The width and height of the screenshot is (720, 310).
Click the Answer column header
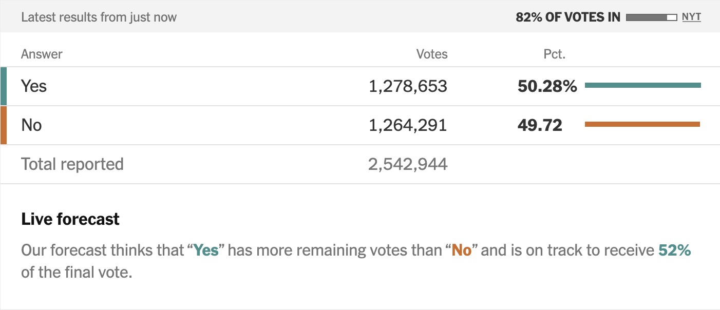(x=42, y=54)
